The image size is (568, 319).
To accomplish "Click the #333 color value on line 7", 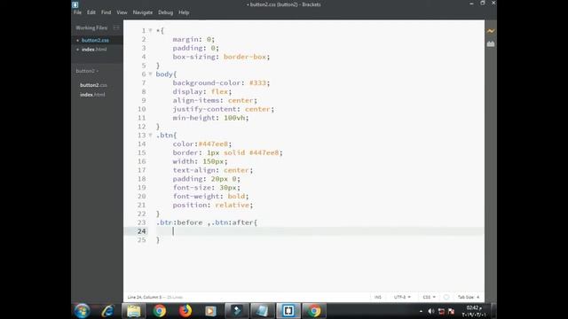I will pos(257,82).
